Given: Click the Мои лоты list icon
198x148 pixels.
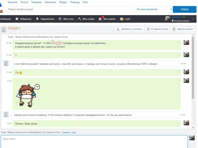Looking at the screenshot, I should pos(60,19).
